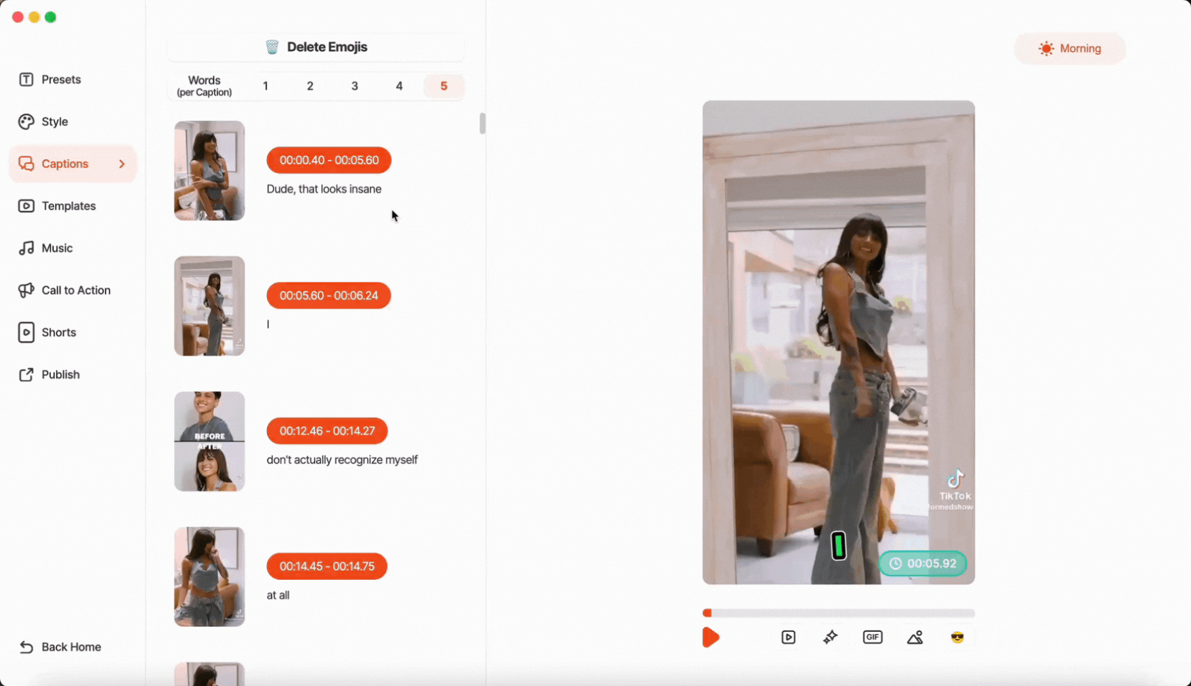Set words per caption to 3

355,86
